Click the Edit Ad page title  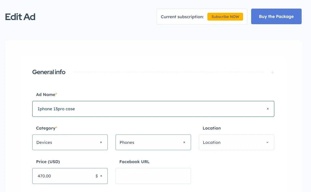point(20,17)
